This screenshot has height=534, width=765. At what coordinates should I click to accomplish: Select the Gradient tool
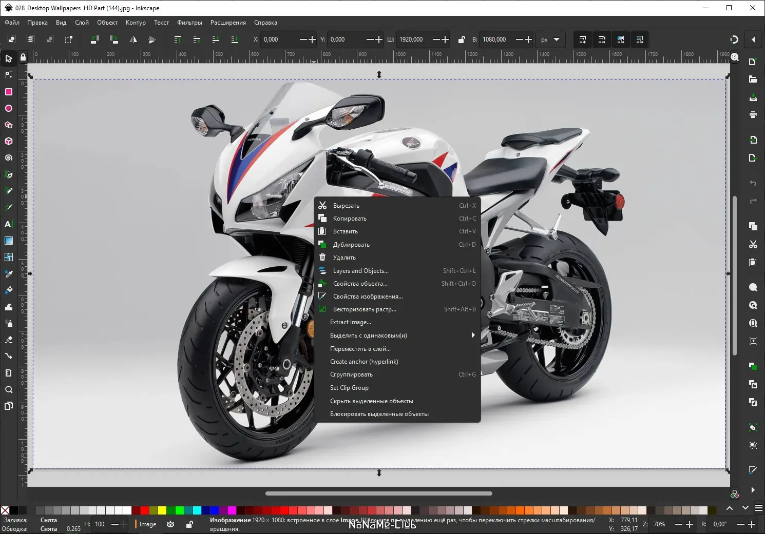[9, 241]
